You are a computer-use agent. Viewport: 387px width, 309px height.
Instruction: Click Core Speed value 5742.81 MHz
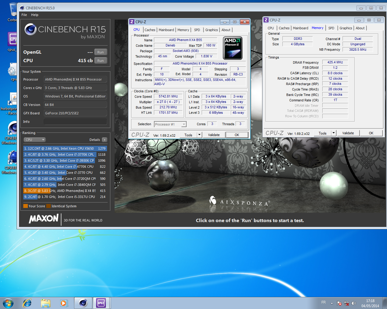pyautogui.click(x=168, y=97)
